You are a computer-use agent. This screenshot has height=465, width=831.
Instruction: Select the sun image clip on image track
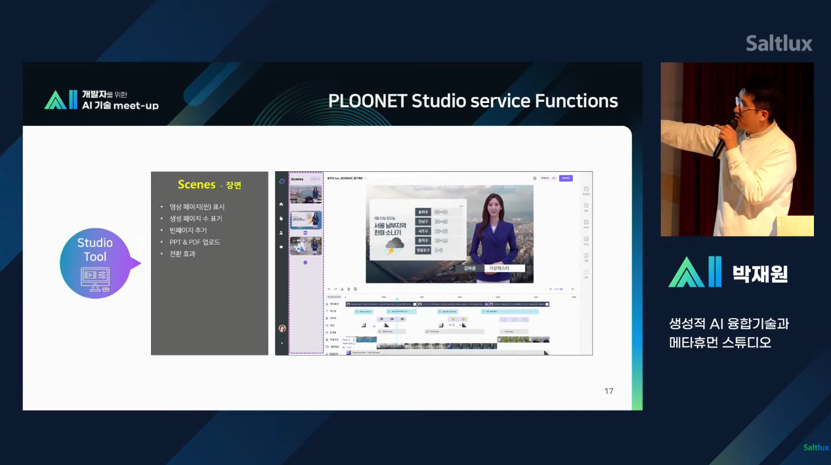pyautogui.click(x=458, y=319)
